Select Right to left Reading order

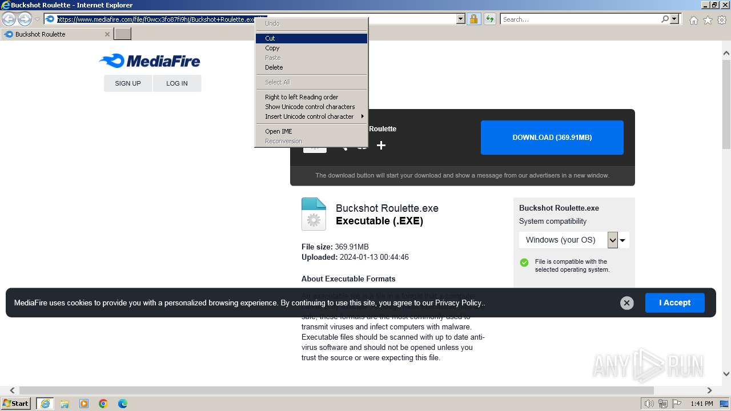click(311, 97)
